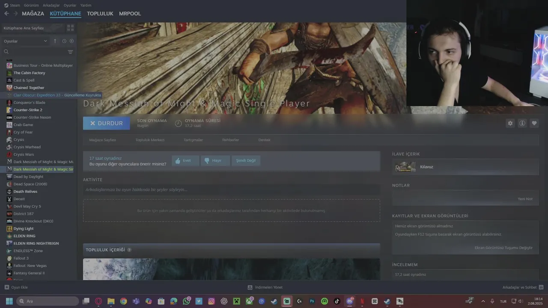Screen dimensions: 548x308
Task: Go to MAĞAZA tab
Action: [x=33, y=14]
